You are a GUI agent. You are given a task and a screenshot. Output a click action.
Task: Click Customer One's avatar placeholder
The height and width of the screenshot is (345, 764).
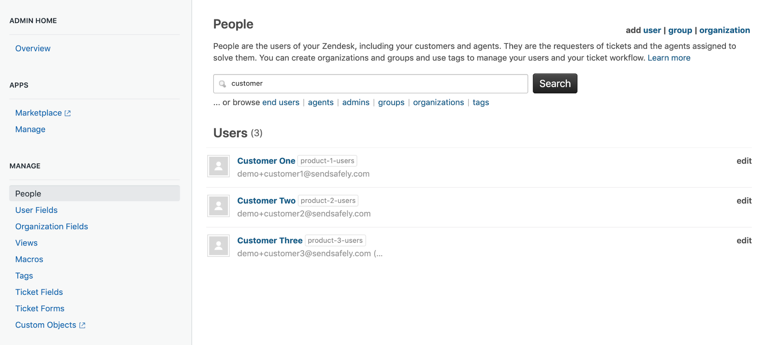[218, 166]
